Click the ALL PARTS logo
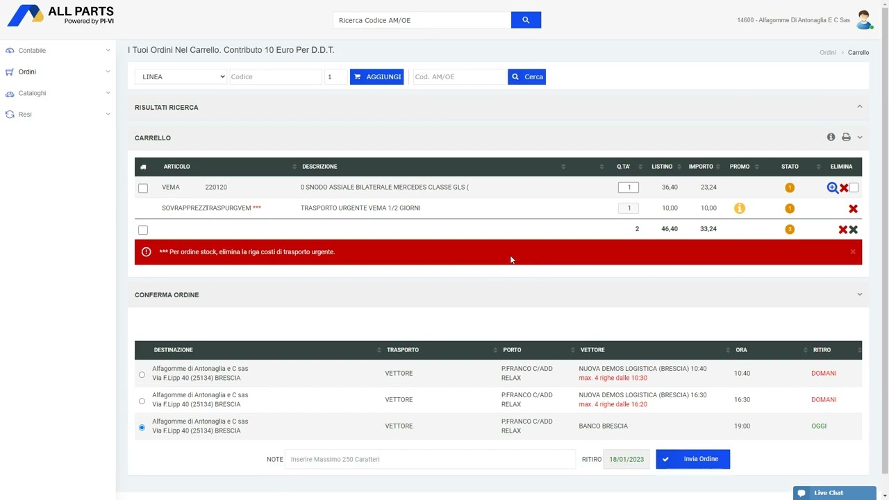 click(x=61, y=15)
